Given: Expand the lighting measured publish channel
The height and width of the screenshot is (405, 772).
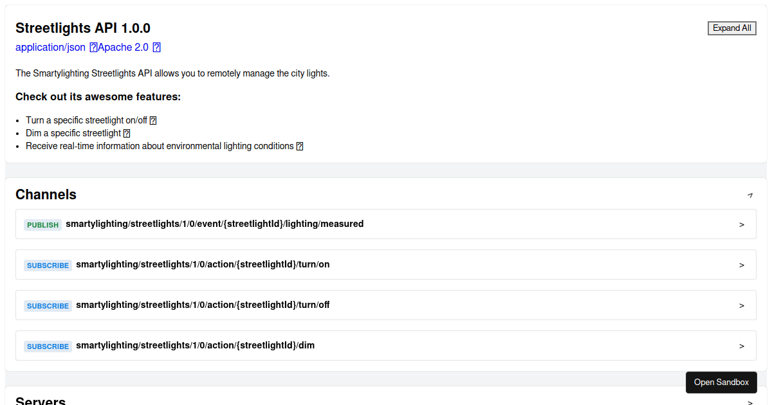Looking at the screenshot, I should coord(742,224).
